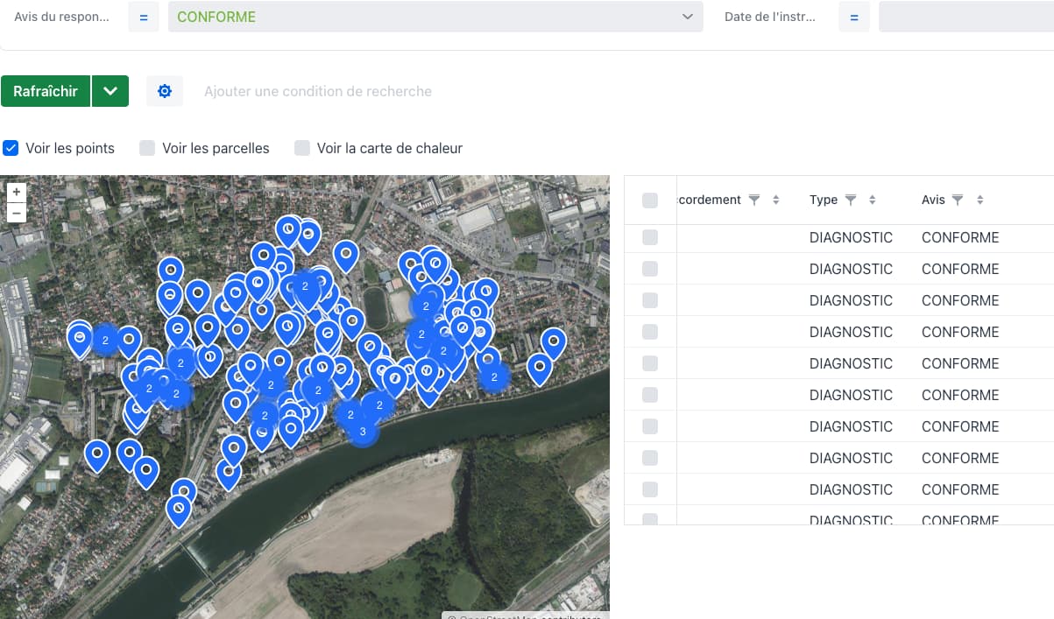Click Ajouter une condition de recherche field
The image size is (1054, 619).
[318, 91]
